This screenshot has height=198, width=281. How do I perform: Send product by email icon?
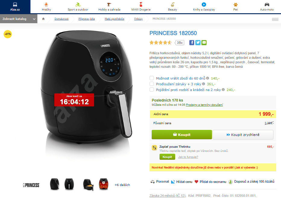(x=204, y=43)
